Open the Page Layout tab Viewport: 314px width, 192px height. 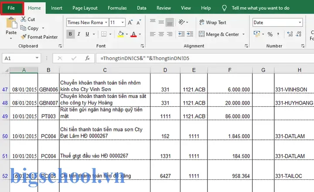point(85,8)
